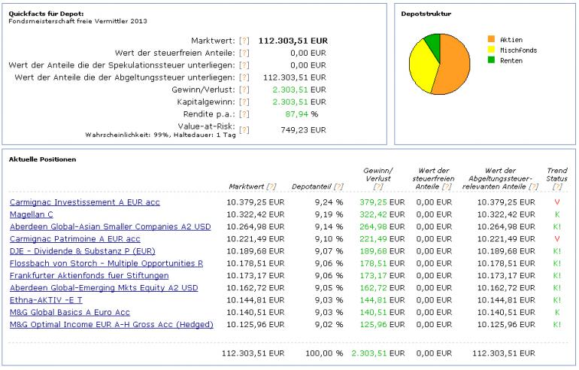Click Marktwert 10.189,68 EUR in DJE row
The height and width of the screenshot is (370, 579).
(x=255, y=251)
